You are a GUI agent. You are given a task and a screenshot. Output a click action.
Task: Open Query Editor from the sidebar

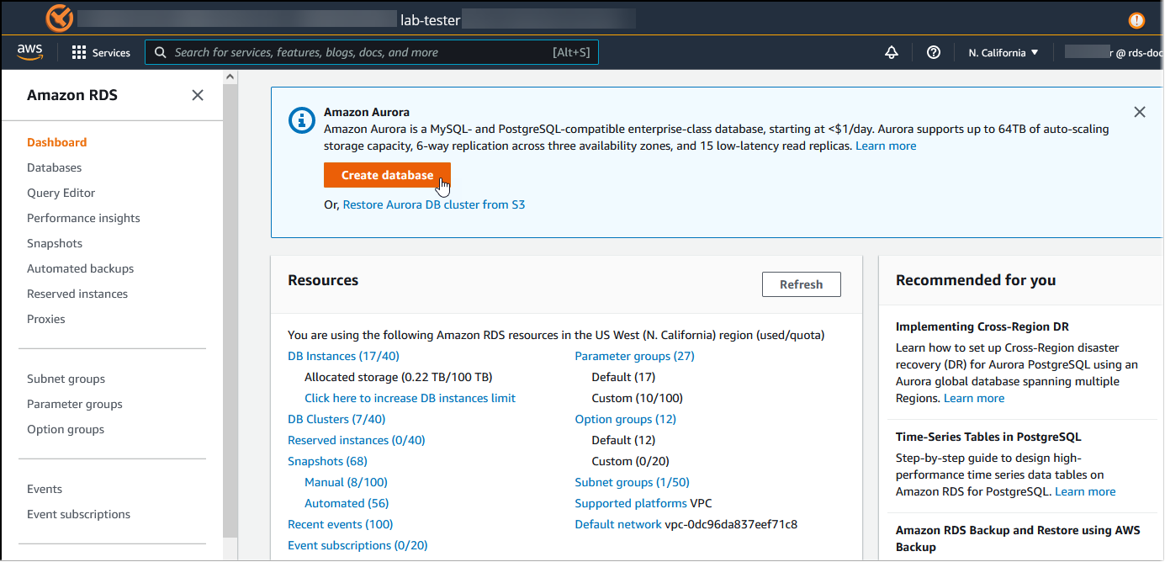[61, 193]
